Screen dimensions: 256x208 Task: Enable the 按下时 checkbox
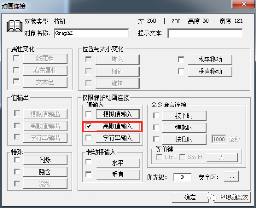(156, 116)
